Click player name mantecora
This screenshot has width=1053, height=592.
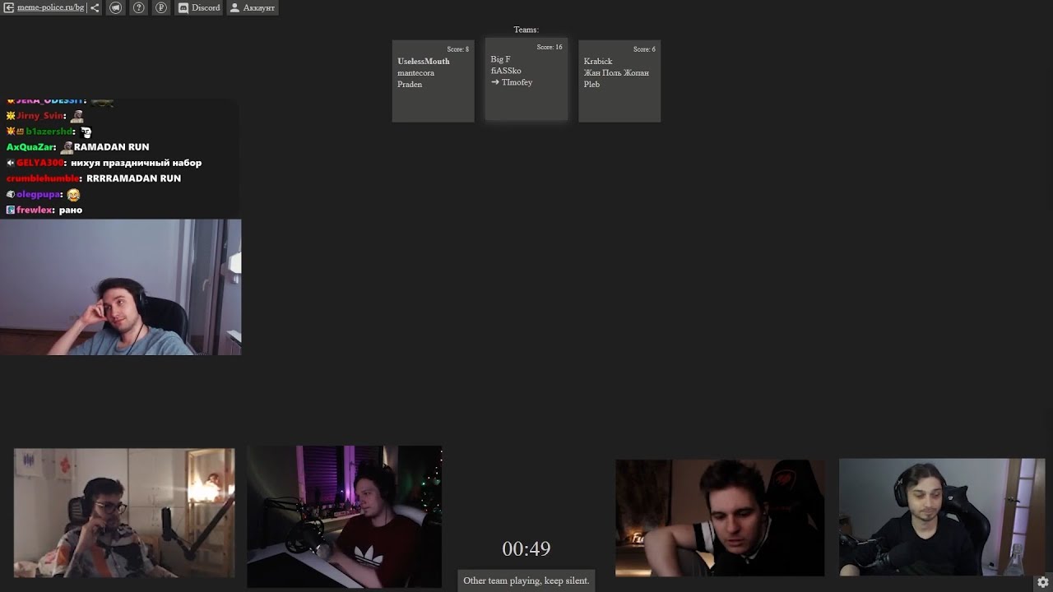(x=415, y=73)
